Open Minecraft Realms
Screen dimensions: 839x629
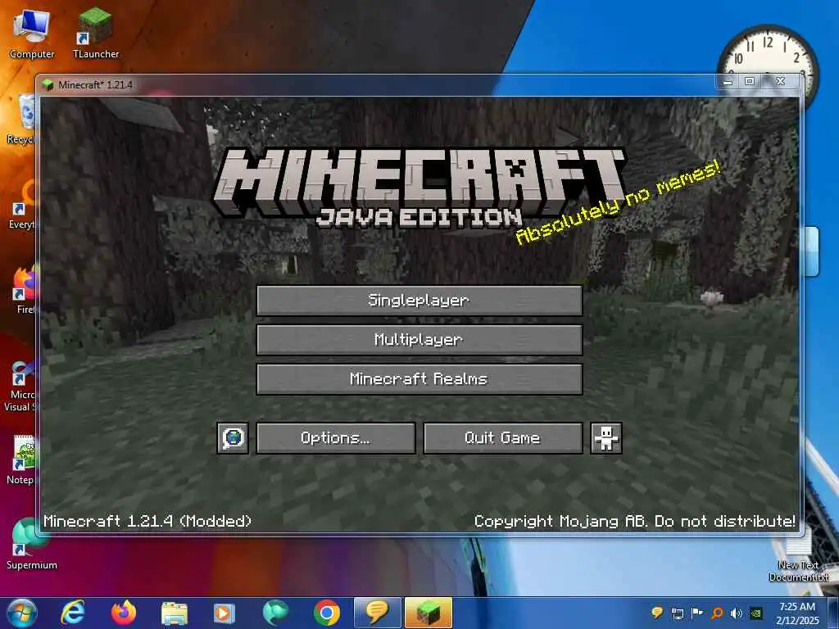click(x=419, y=379)
